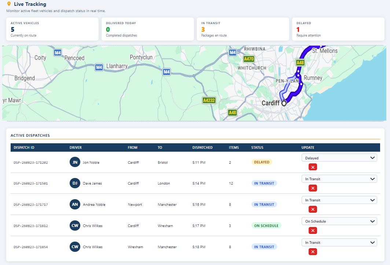The height and width of the screenshot is (265, 390).
Task: Click the Driver column header
Action: (x=76, y=147)
